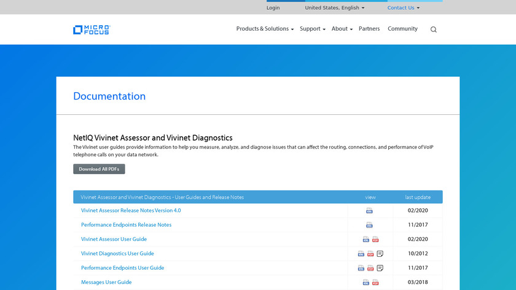Expand the Contact Us dropdown
The height and width of the screenshot is (290, 516).
click(x=404, y=8)
